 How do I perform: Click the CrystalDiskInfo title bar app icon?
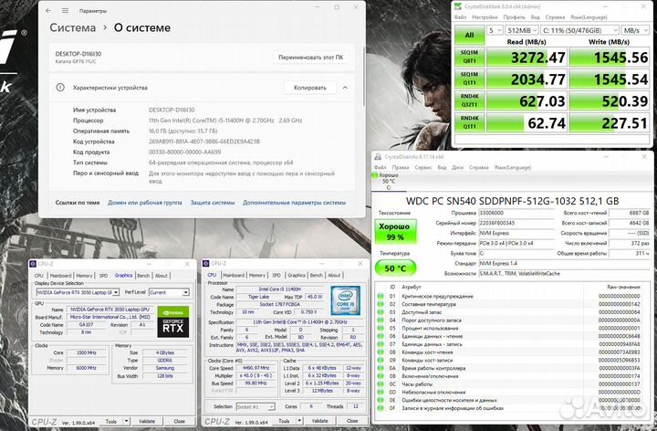[x=378, y=156]
